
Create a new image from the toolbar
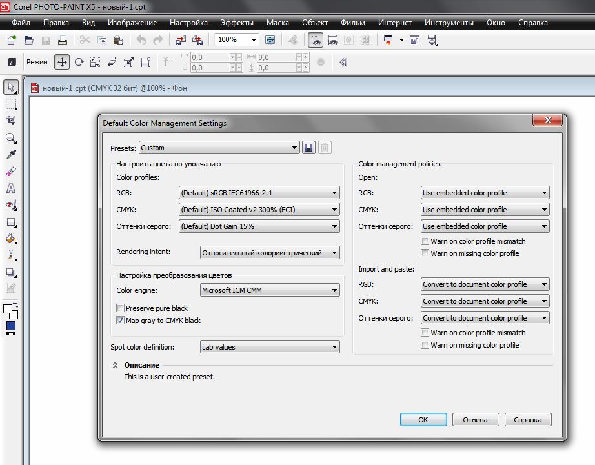[x=12, y=40]
